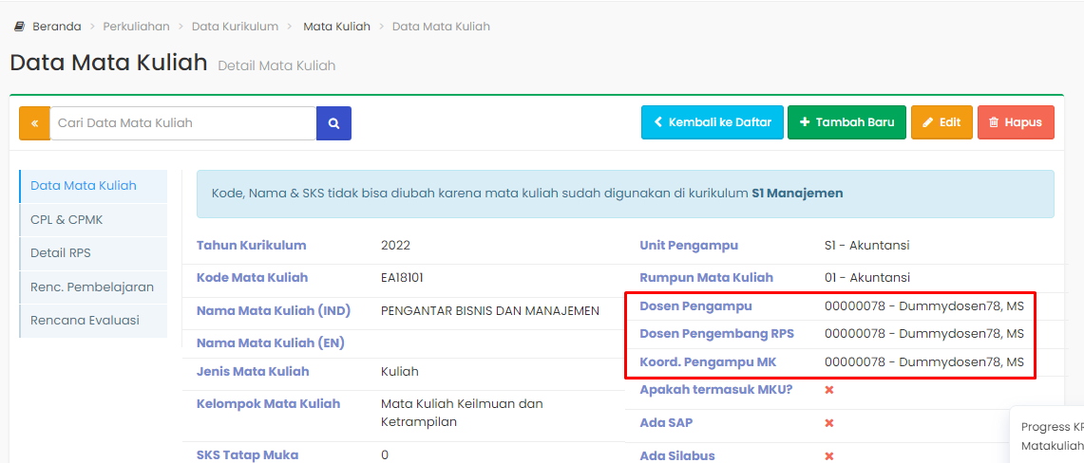Screen dimensions: 1084x463
Task: Click PENGANTAR BISNIS DAN MANAJEMEN course name
Action: click(490, 311)
